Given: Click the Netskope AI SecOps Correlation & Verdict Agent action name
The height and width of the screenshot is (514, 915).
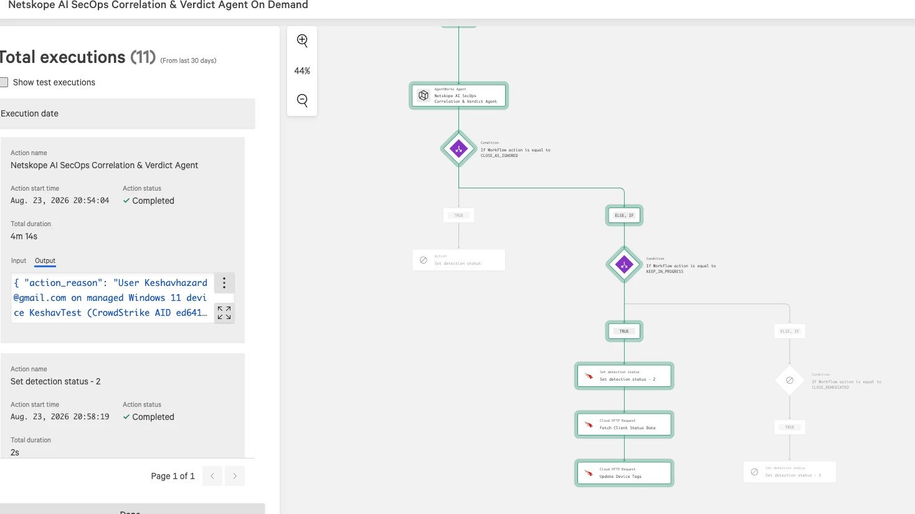Looking at the screenshot, I should coord(104,165).
